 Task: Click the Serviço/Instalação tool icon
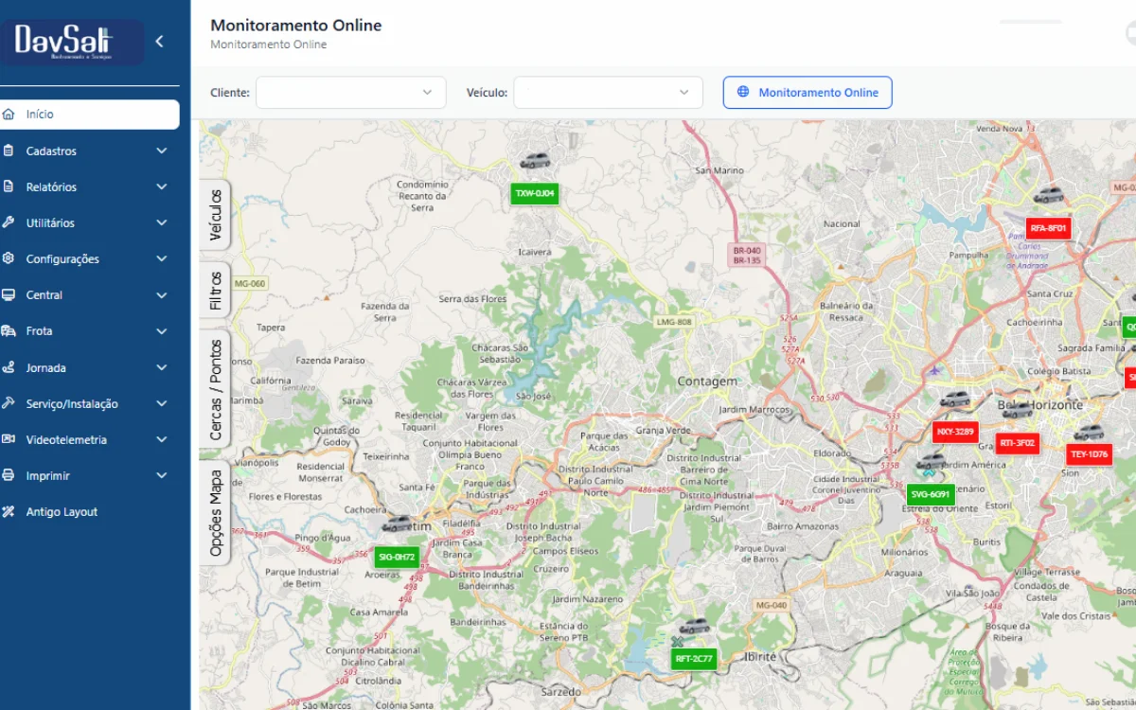[x=9, y=403]
